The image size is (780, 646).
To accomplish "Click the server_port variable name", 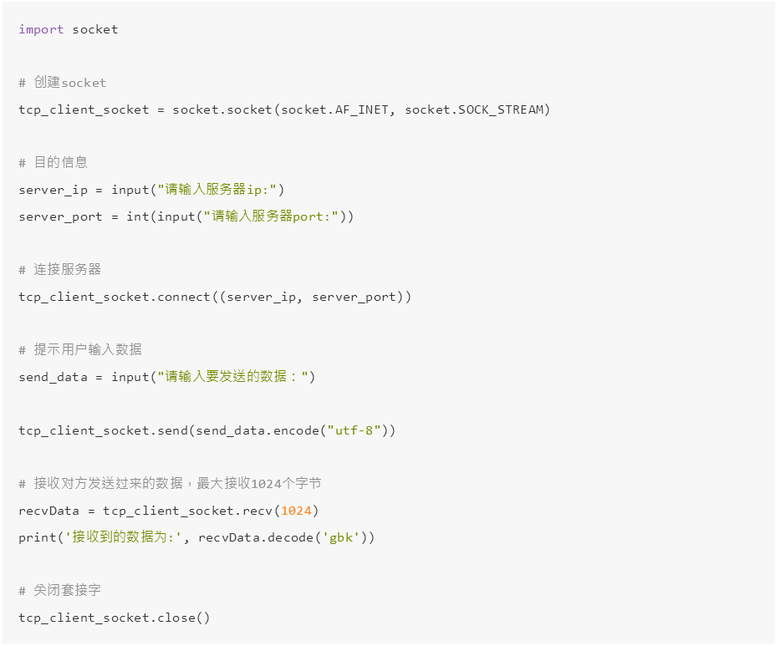I will (60, 216).
